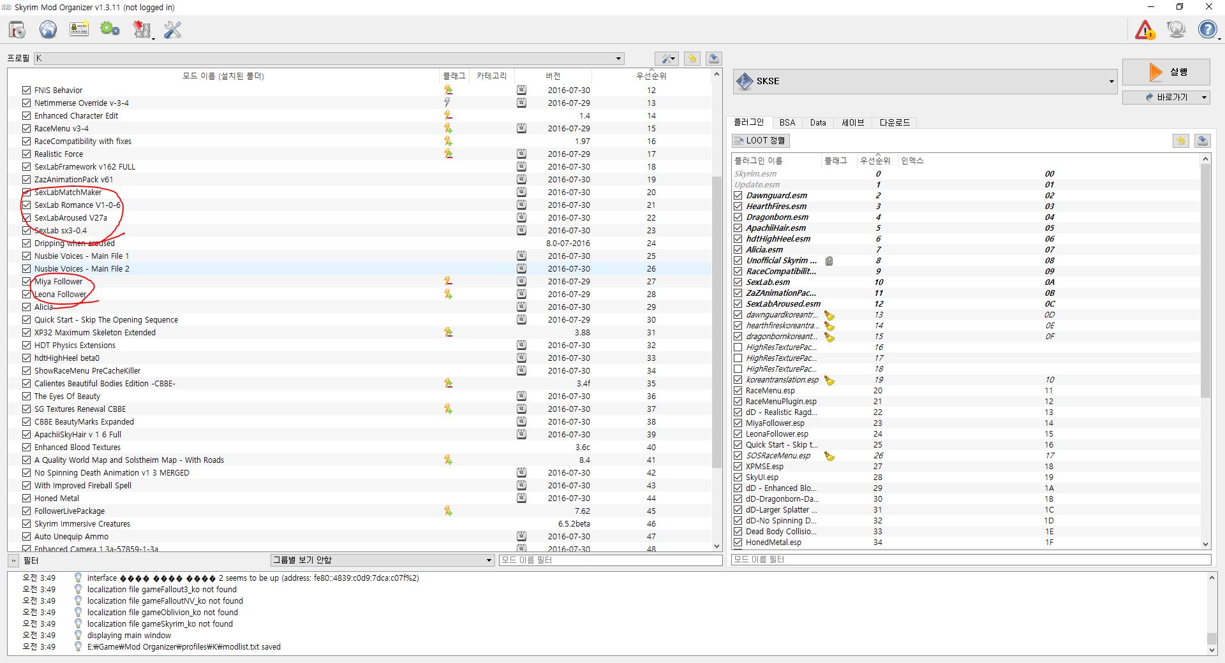Image resolution: width=1225 pixels, height=663 pixels.
Task: Open the help question mark icon
Action: 1208,29
